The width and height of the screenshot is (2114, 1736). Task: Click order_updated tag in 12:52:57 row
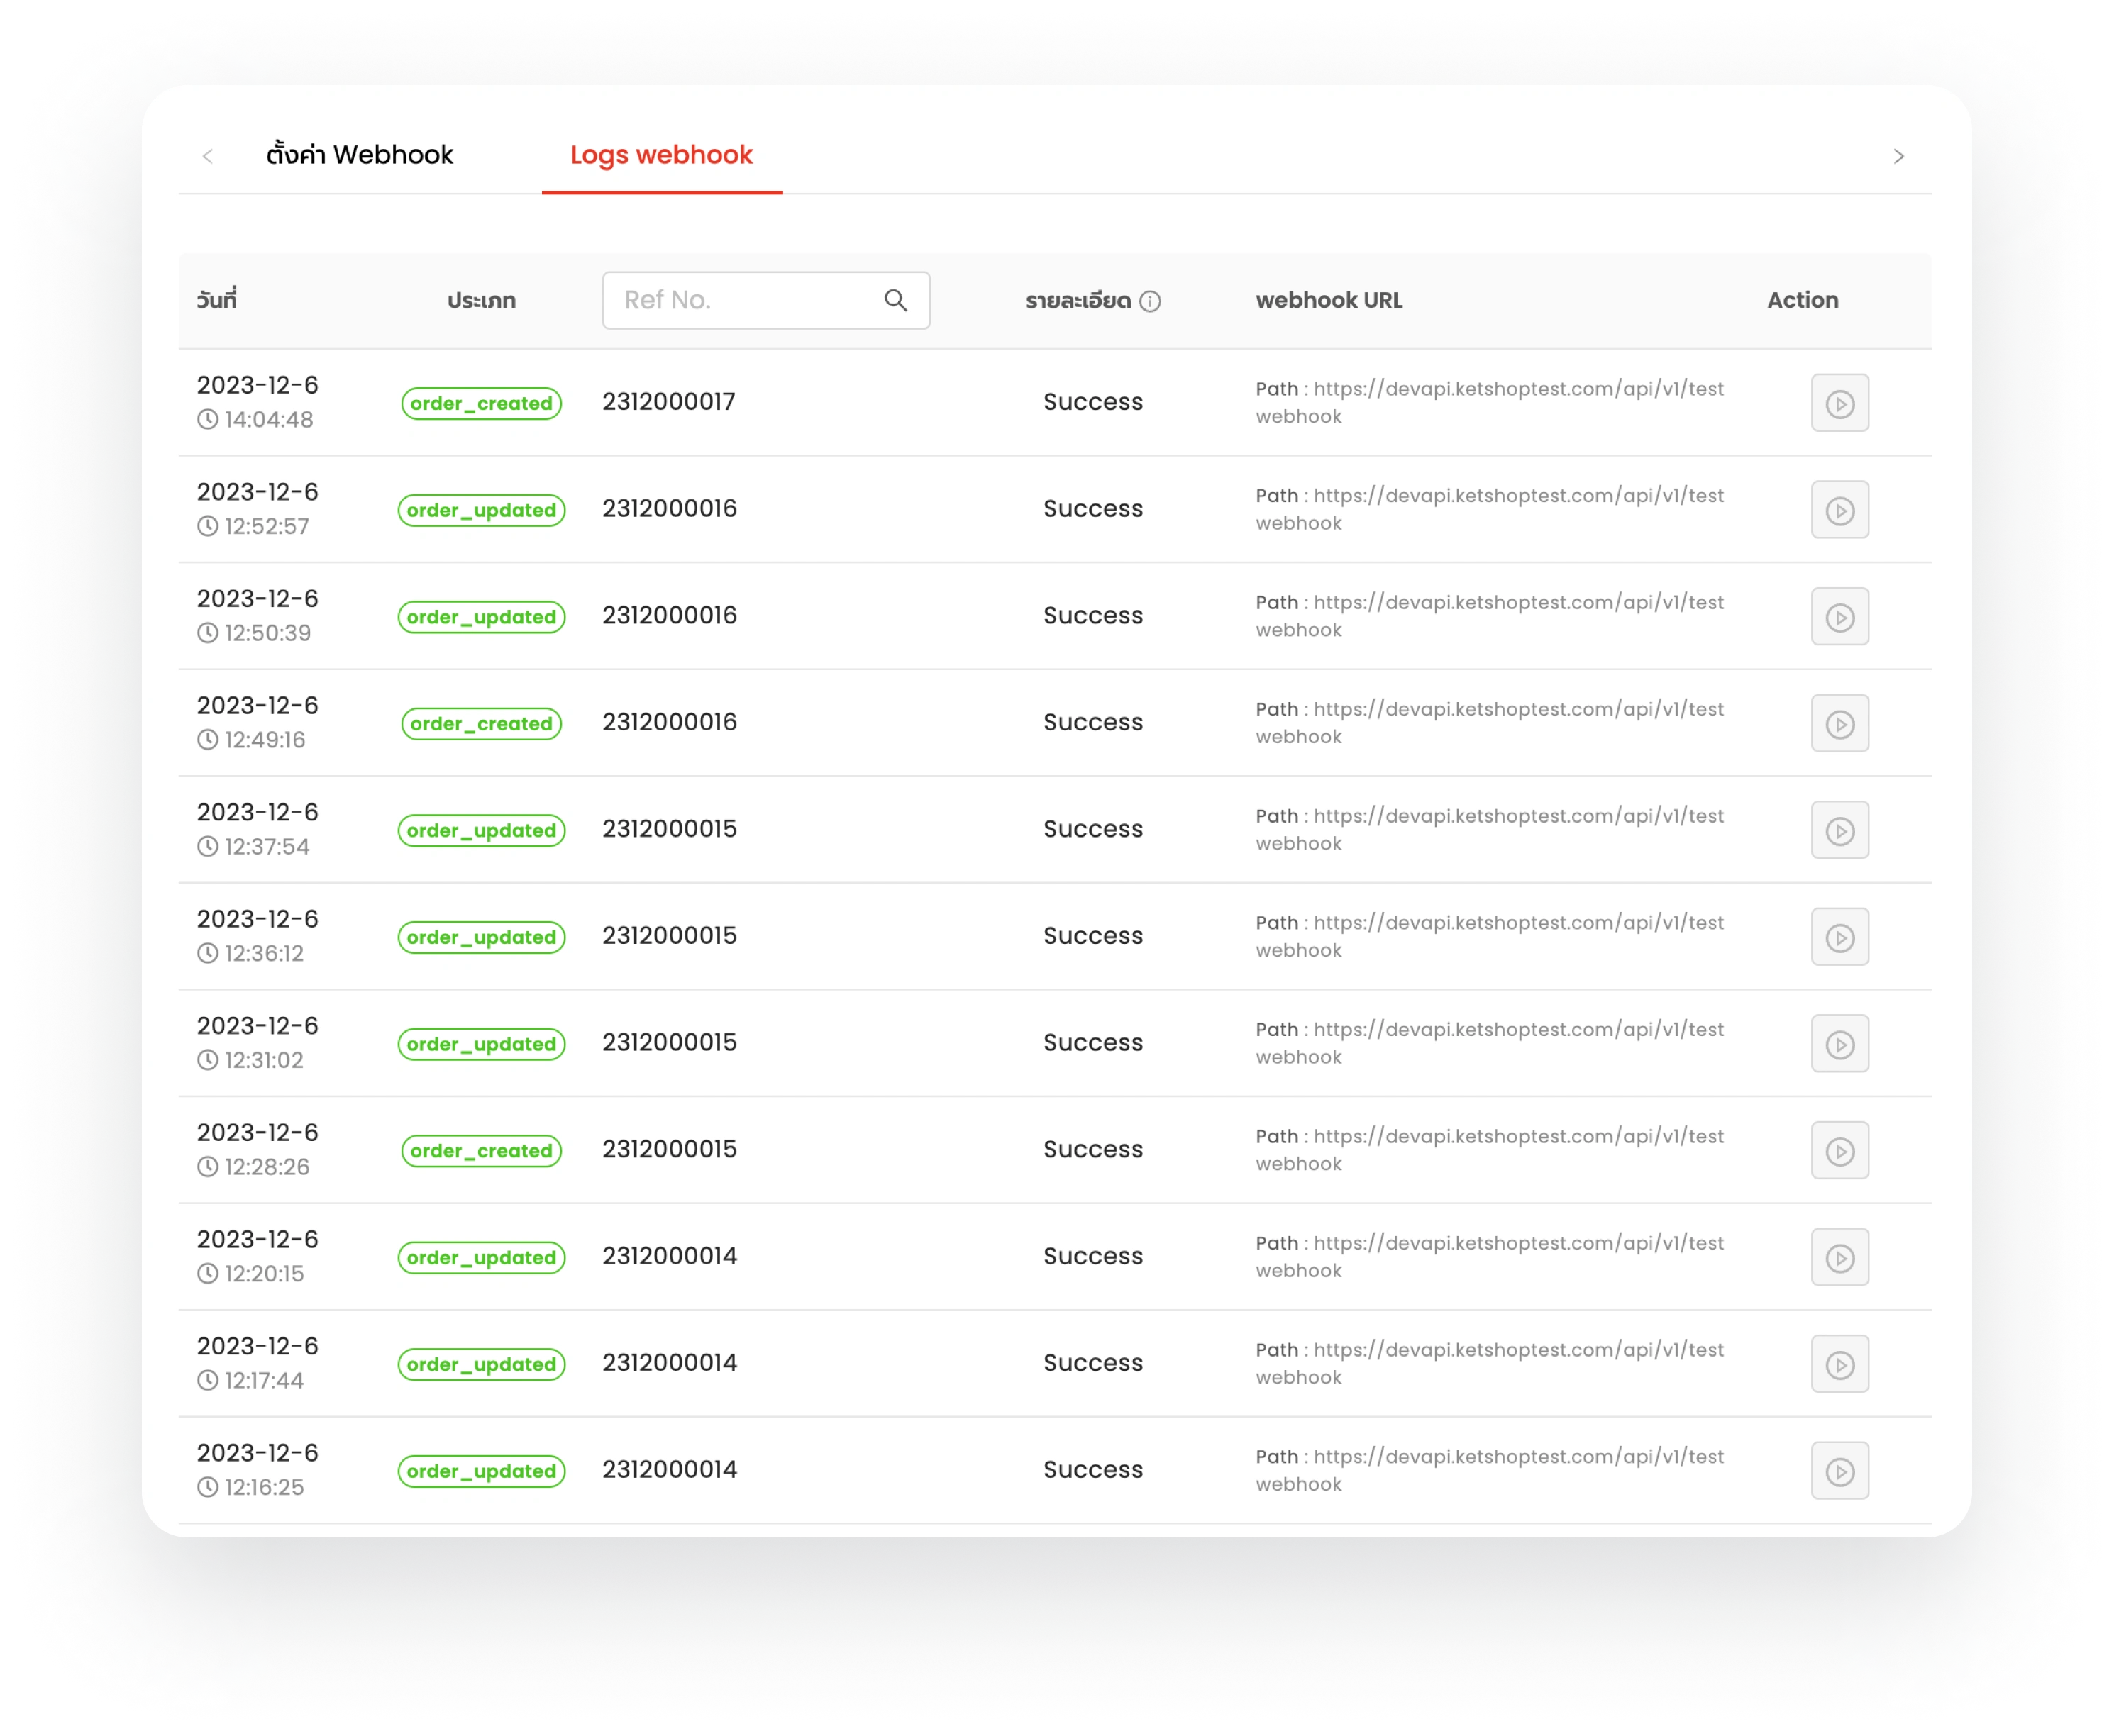coord(481,510)
